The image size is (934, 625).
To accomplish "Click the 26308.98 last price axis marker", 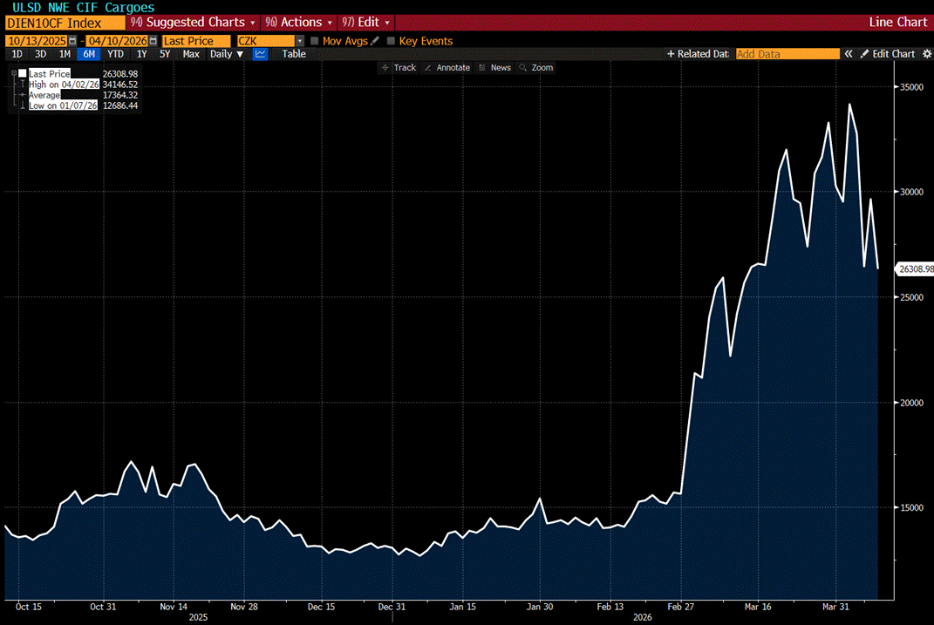I will 915,269.
